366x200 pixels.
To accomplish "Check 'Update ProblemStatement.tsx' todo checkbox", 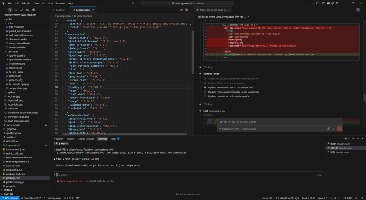I will point(205,92).
